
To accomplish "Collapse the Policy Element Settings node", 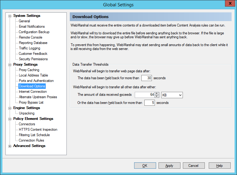I will point(10,119).
